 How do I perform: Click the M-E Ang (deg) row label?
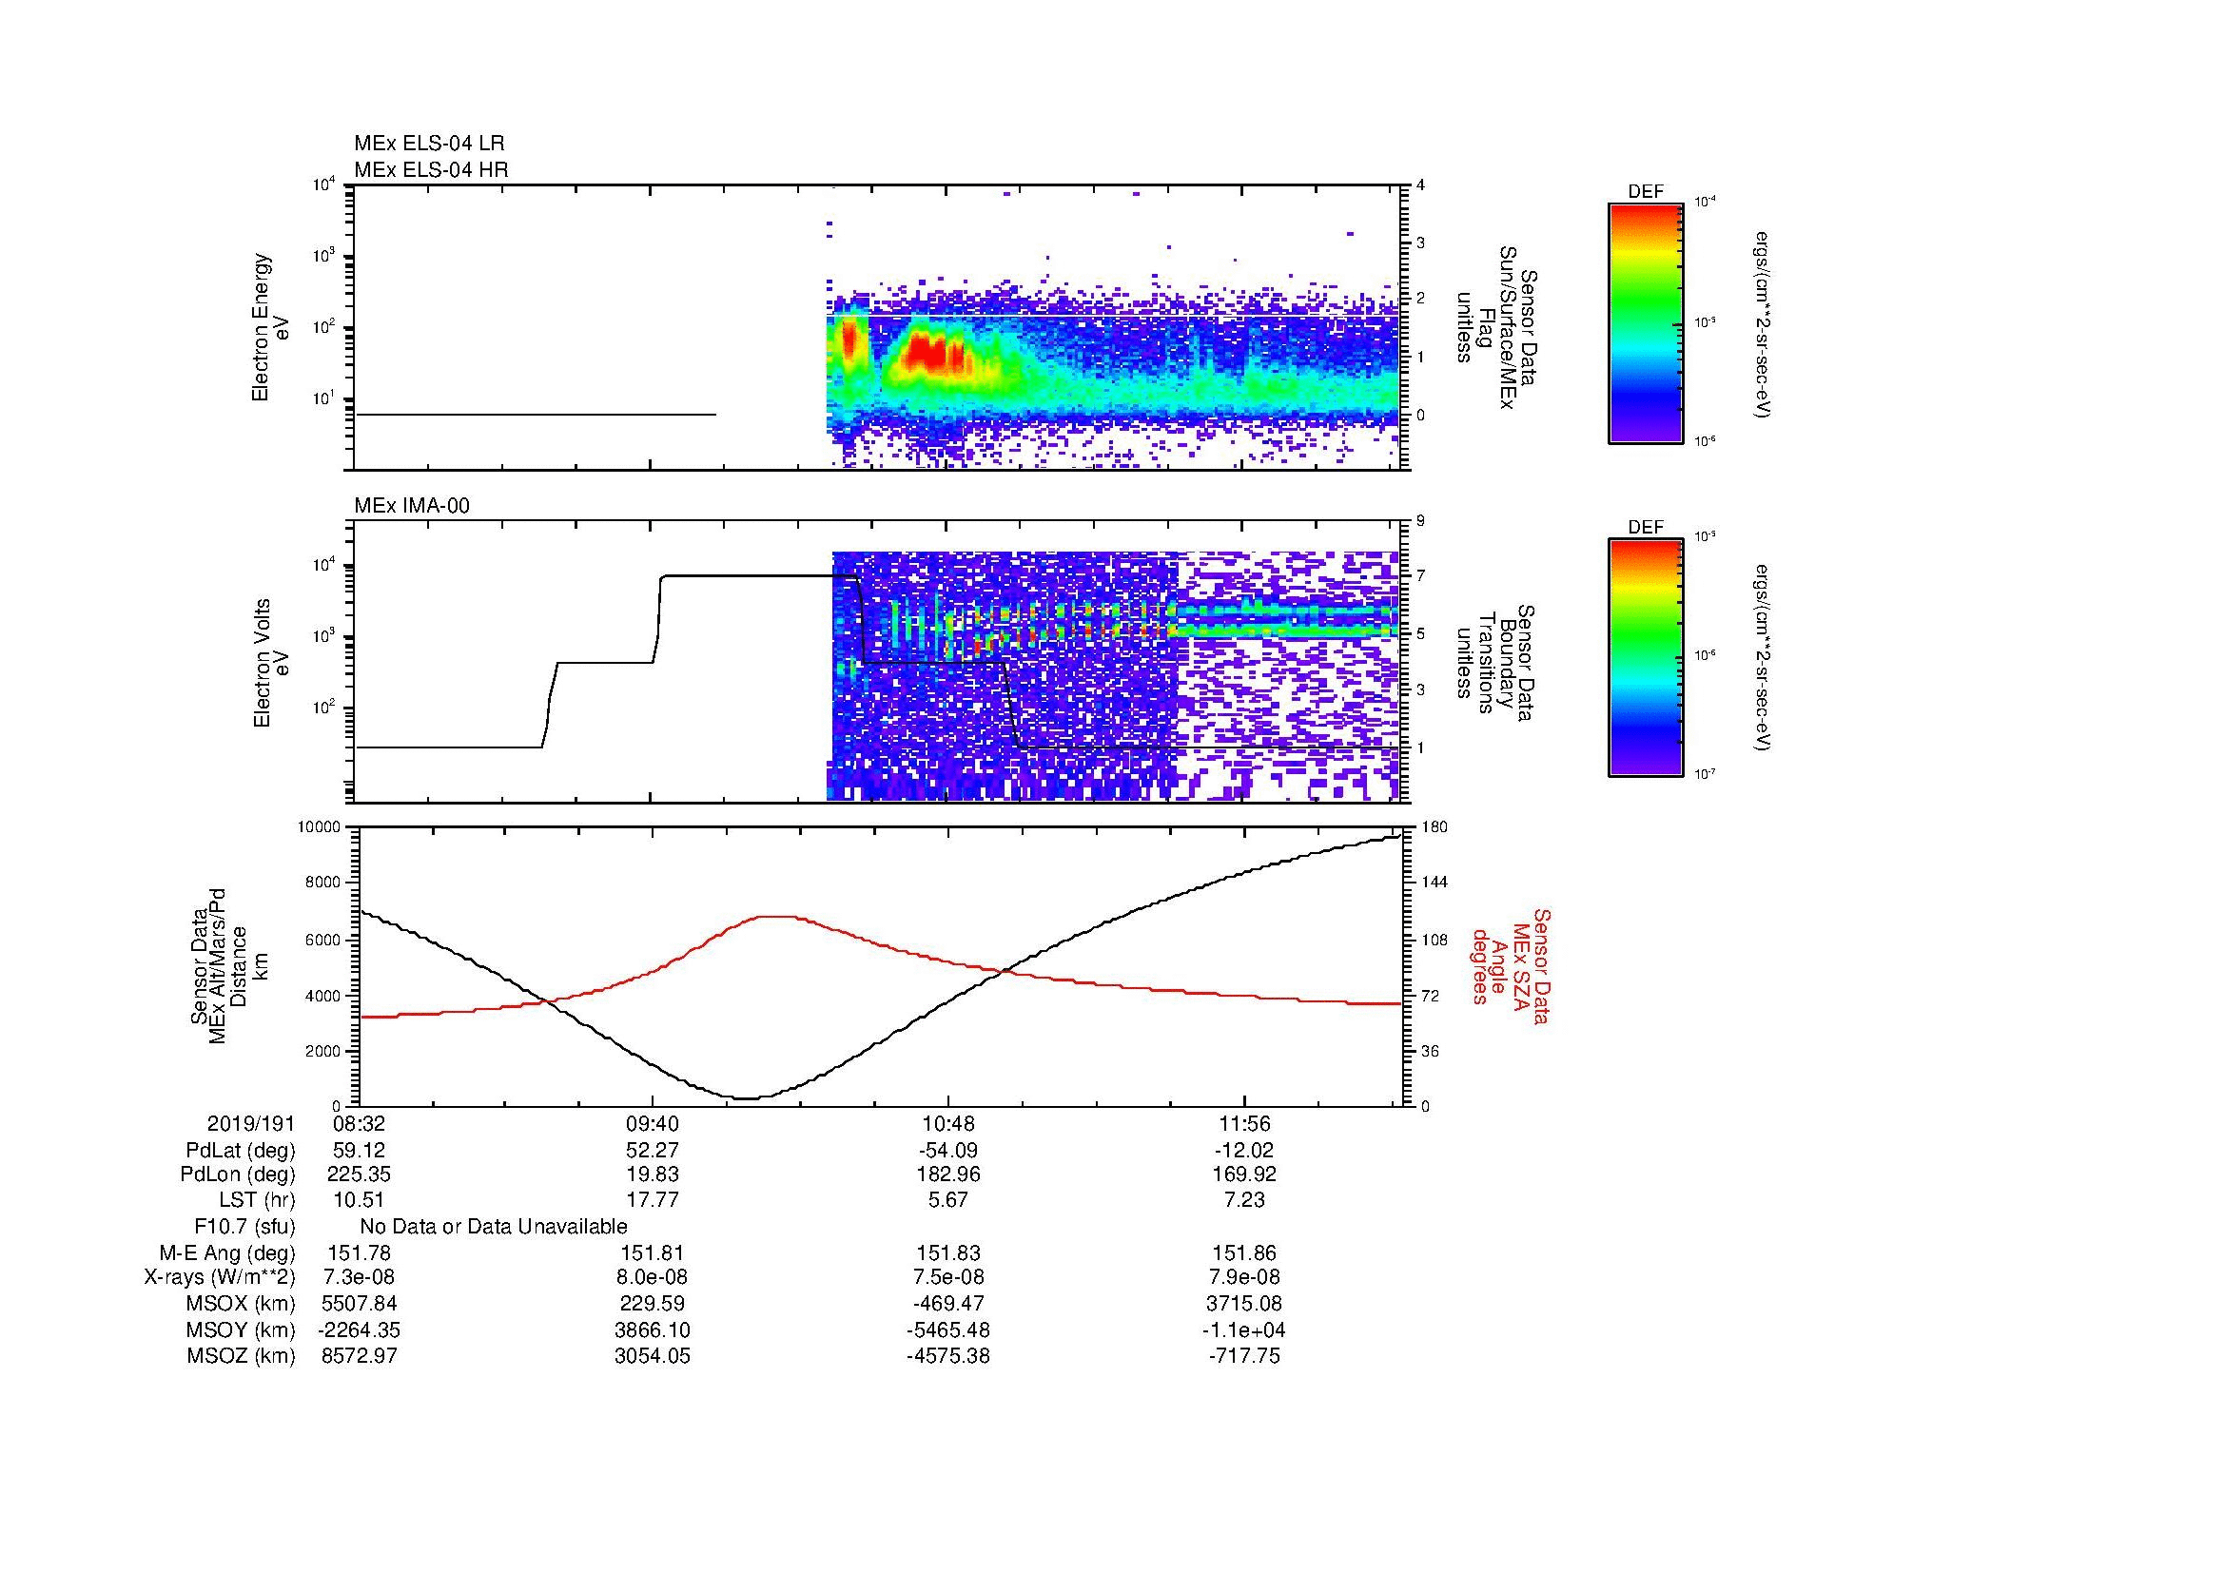227,1253
